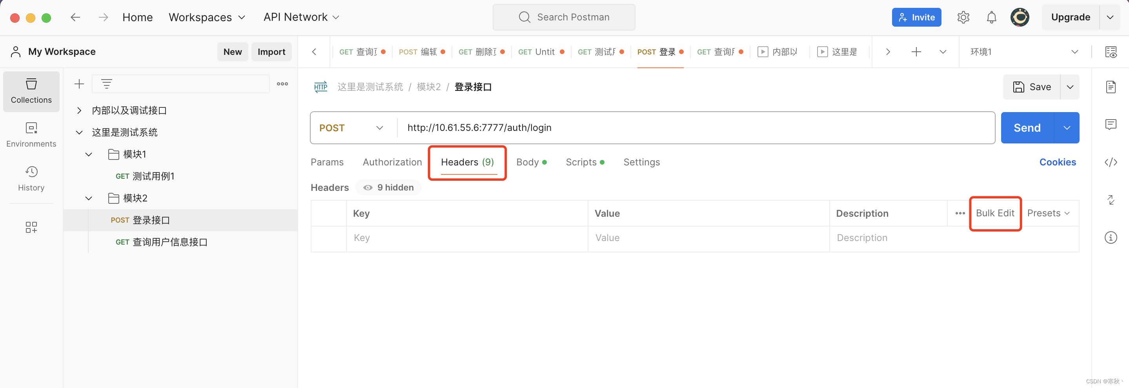Open the History panel in sidebar
This screenshot has height=388, width=1129.
coord(31,178)
